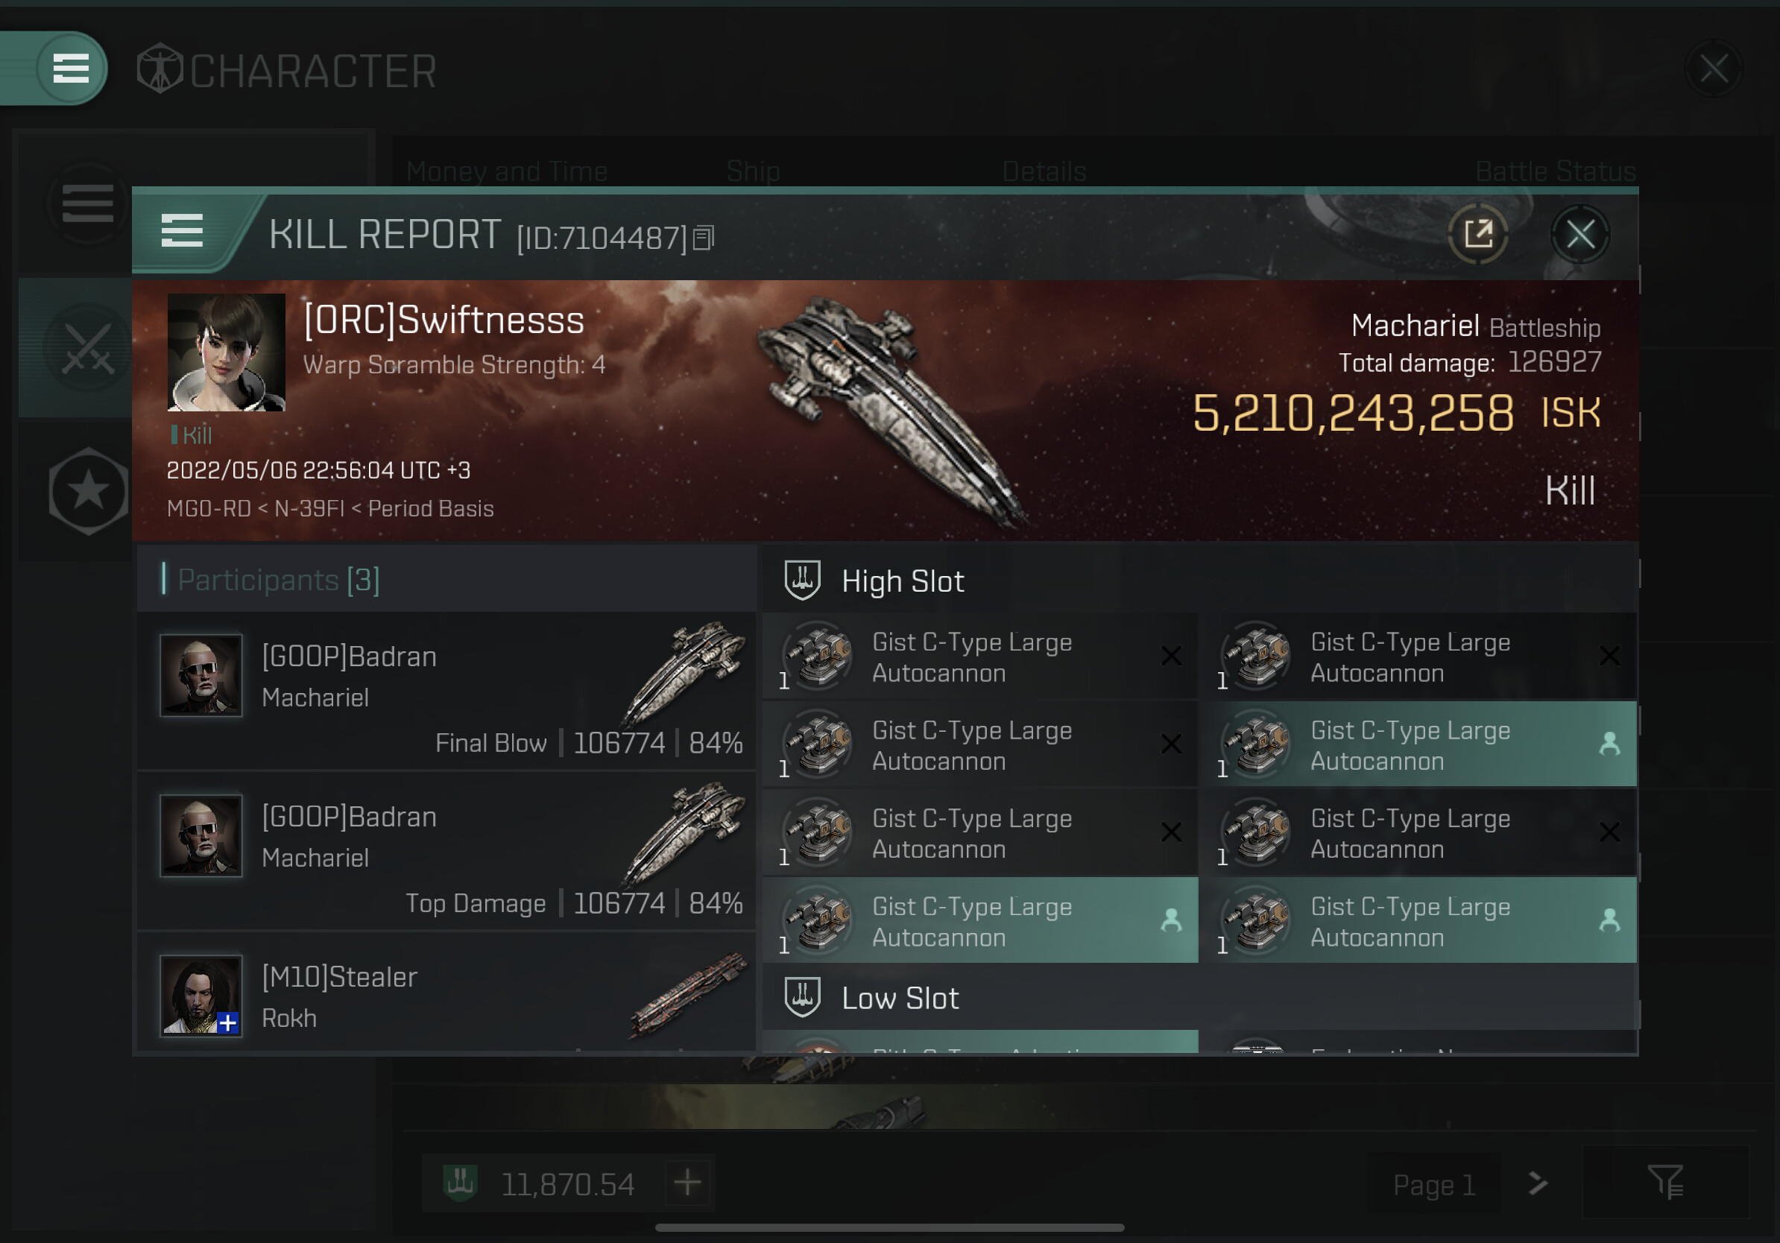Open Stealer Rokh participant entry
This screenshot has height=1243, width=1780.
(x=446, y=993)
